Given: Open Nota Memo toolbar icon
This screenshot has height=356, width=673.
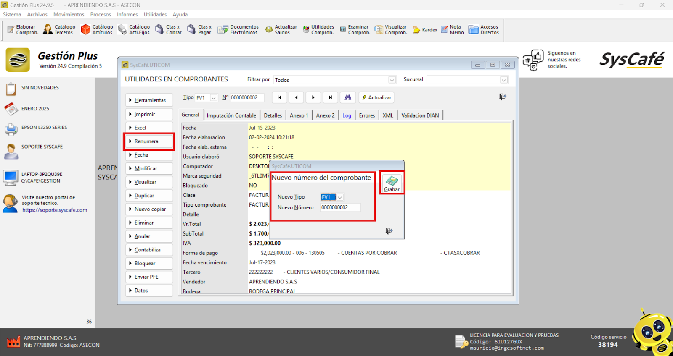Looking at the screenshot, I should pos(452,29).
